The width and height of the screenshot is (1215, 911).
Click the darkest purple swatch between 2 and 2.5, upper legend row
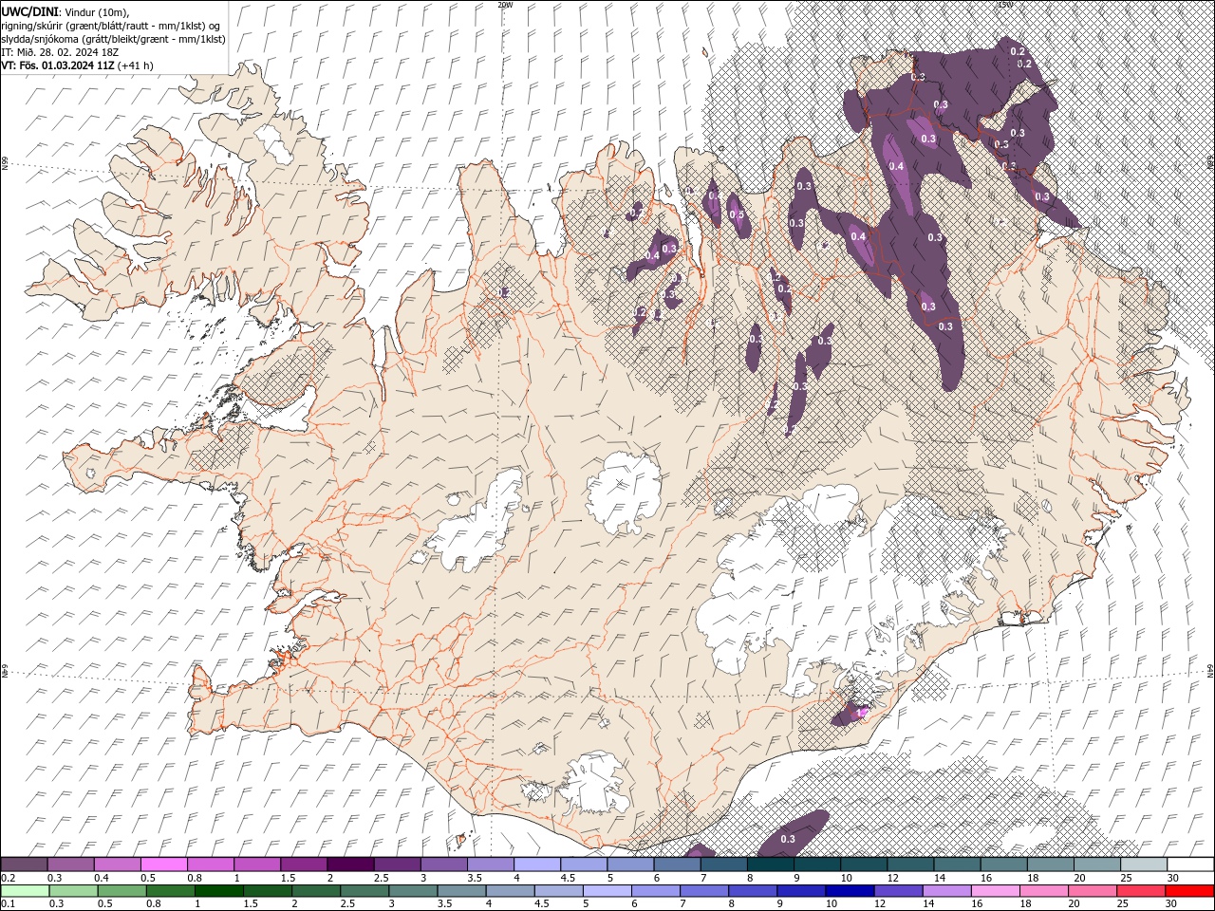click(x=350, y=865)
